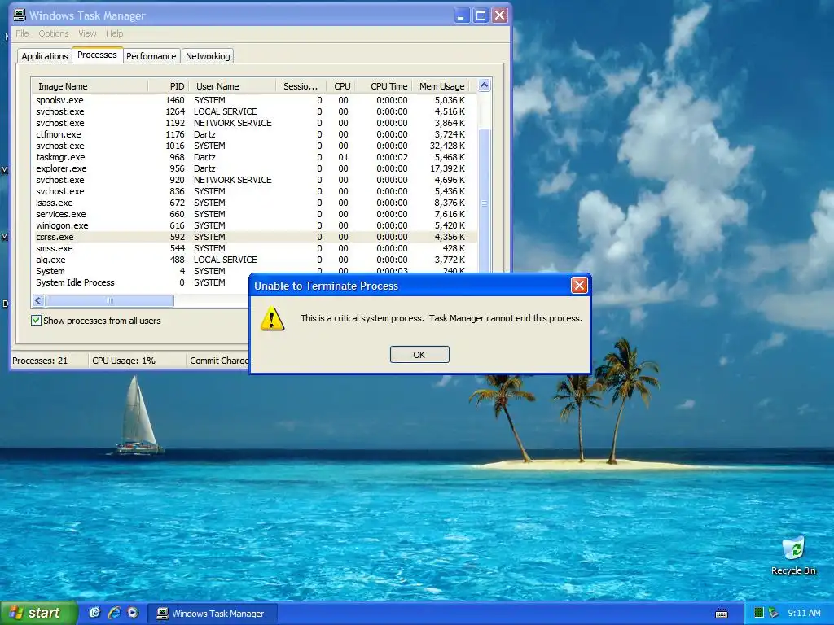This screenshot has width=834, height=625.
Task: Select the winlogon.exe process row
Action: [254, 225]
